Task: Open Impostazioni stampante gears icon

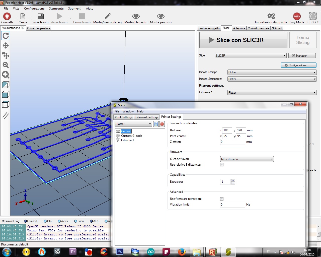Action: point(271,17)
